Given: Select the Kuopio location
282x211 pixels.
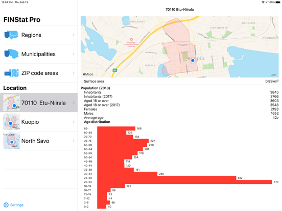Looking at the screenshot, I should pyautogui.click(x=39, y=122).
